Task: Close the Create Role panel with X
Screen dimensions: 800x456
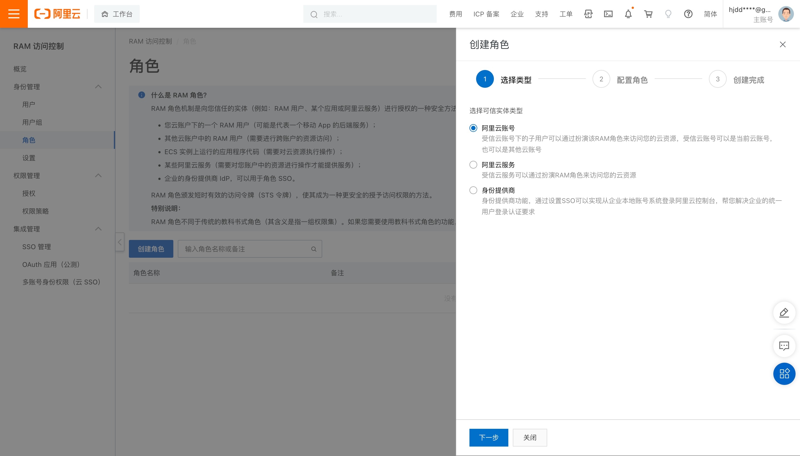Action: [x=783, y=44]
